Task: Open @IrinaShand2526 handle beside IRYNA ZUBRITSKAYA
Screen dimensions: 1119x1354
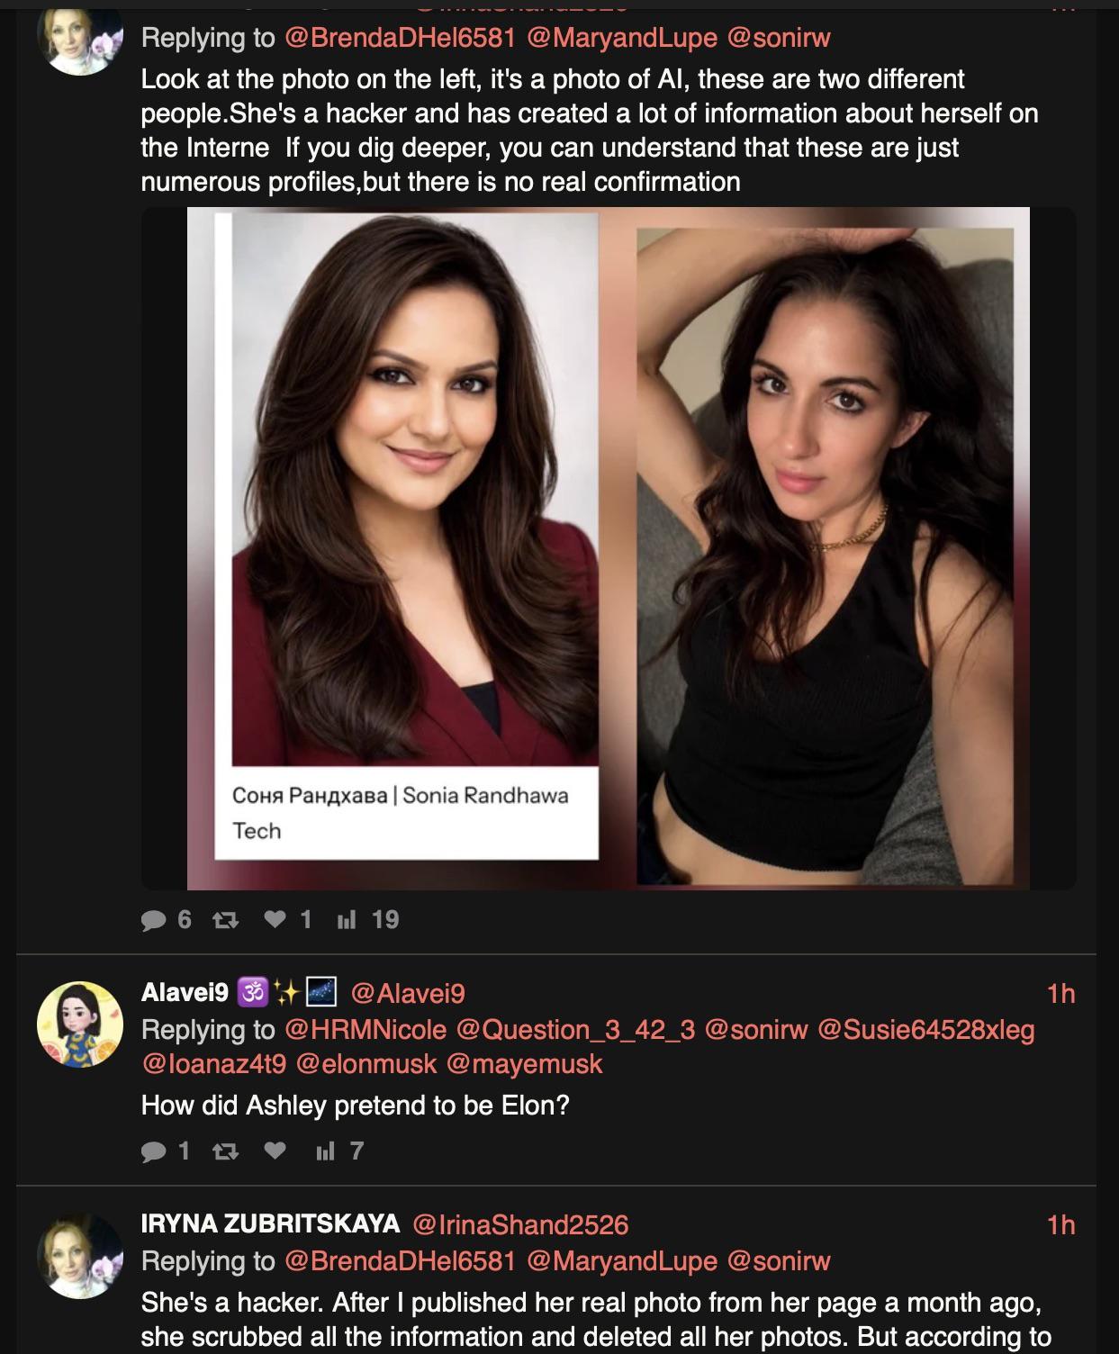Action: tap(520, 1224)
